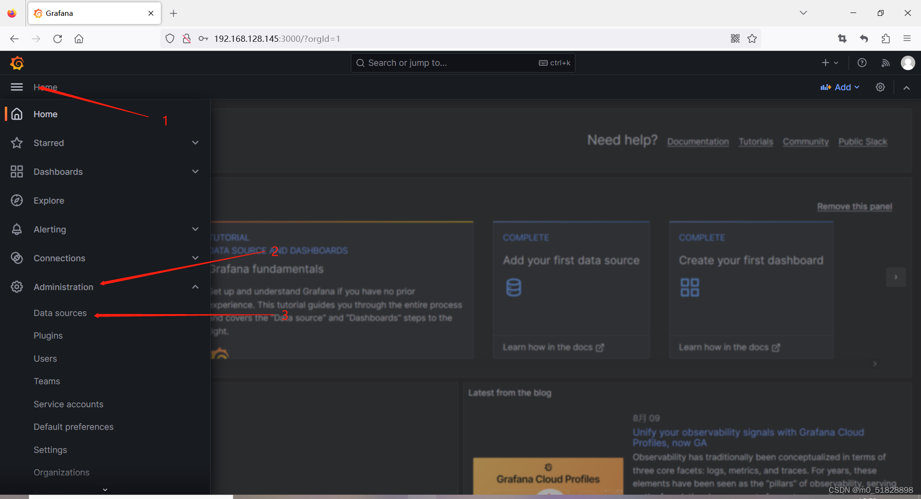Expand the Dashboards section chevron

(x=195, y=171)
